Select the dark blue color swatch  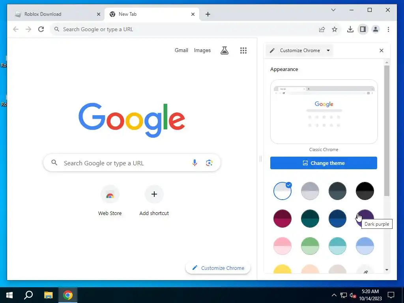(x=337, y=219)
